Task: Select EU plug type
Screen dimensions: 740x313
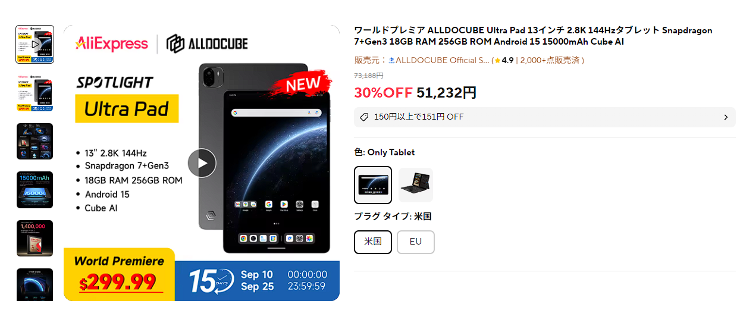Action: point(416,242)
